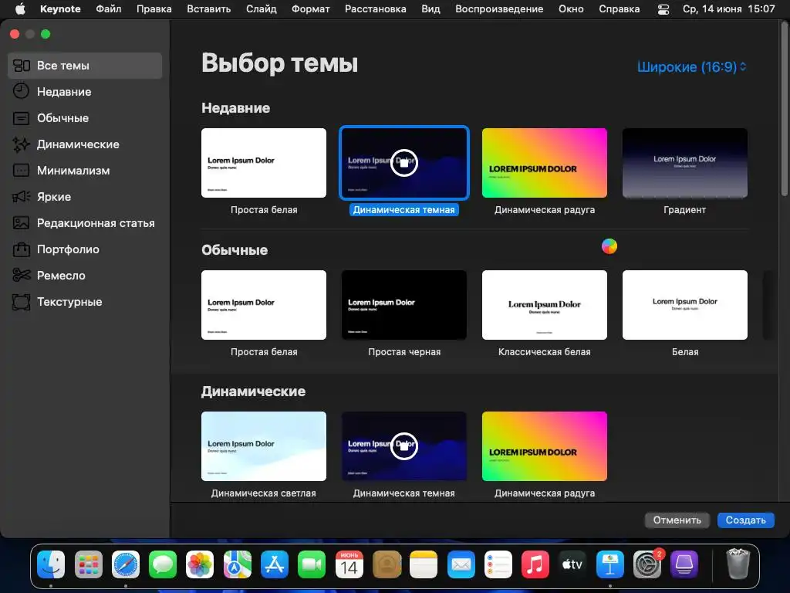Image resolution: width=790 pixels, height=593 pixels.
Task: Select Простая белая theme under Недавние
Action: [264, 163]
